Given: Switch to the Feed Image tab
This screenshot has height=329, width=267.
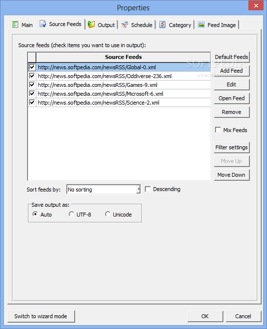Looking at the screenshot, I should point(216,25).
